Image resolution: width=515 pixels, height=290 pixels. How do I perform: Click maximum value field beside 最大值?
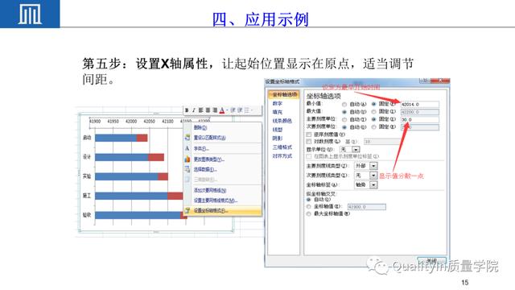click(420, 112)
